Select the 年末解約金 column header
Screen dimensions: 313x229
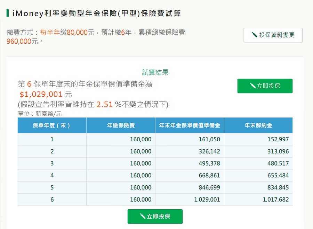258,125
